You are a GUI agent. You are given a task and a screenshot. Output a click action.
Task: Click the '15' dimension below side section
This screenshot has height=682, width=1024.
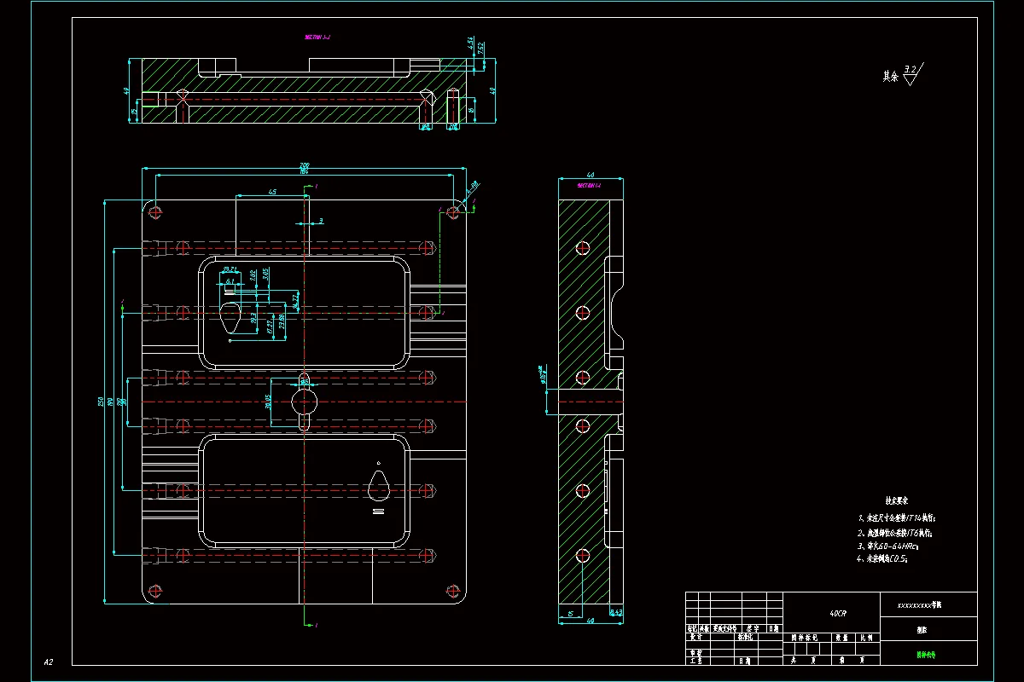click(570, 613)
